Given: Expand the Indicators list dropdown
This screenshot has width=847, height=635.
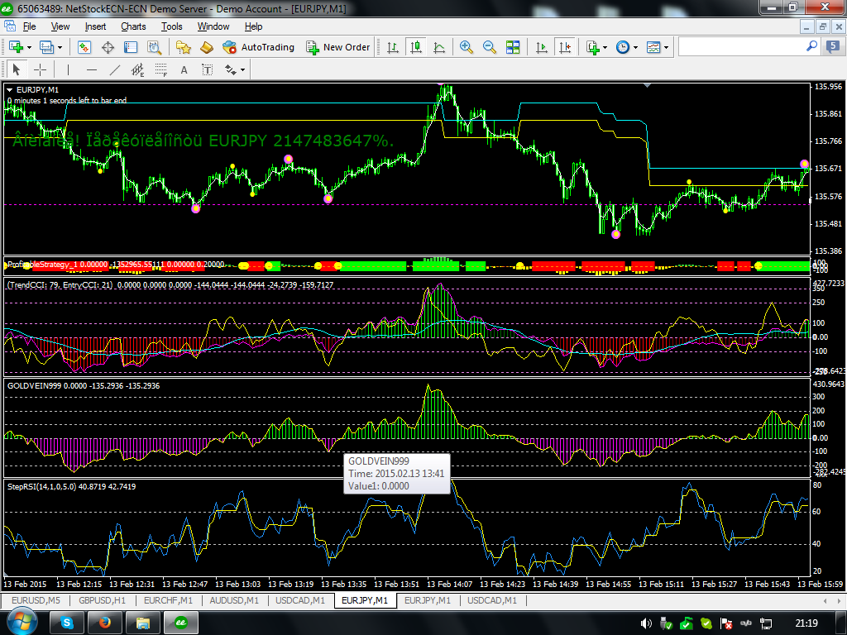Looking at the screenshot, I should pyautogui.click(x=605, y=47).
